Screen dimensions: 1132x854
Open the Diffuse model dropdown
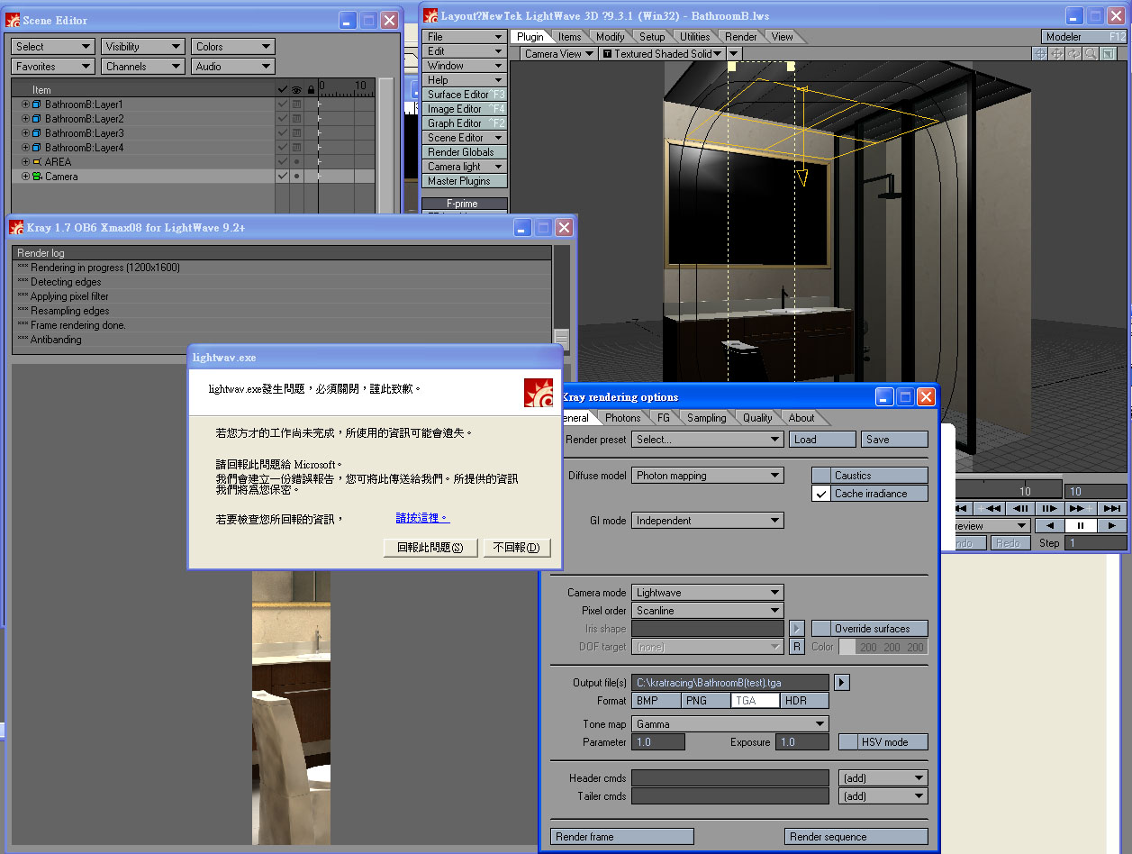[708, 476]
